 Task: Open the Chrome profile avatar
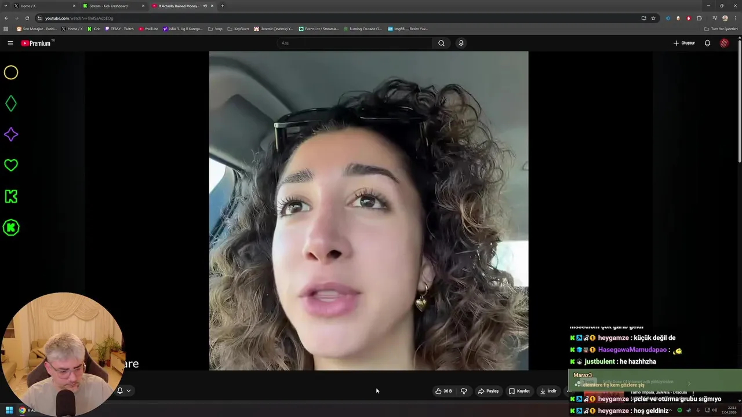point(725,18)
